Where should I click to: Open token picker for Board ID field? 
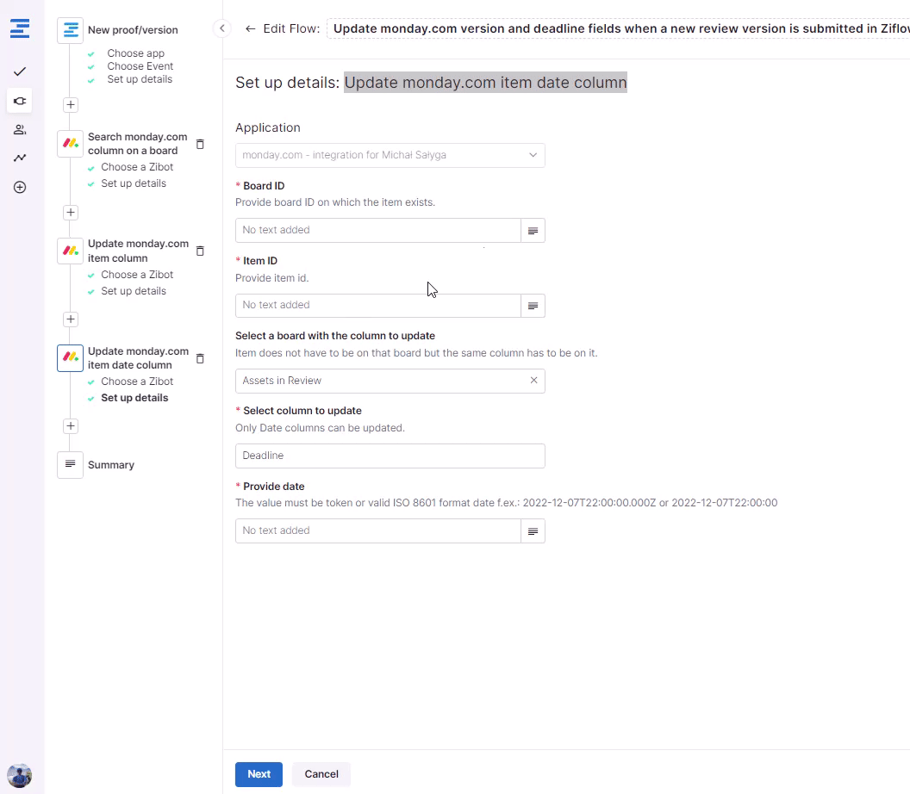533,231
